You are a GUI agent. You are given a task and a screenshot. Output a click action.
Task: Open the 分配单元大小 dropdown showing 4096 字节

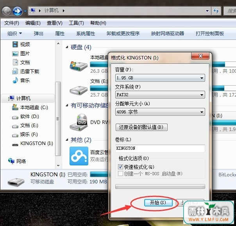tap(160, 112)
